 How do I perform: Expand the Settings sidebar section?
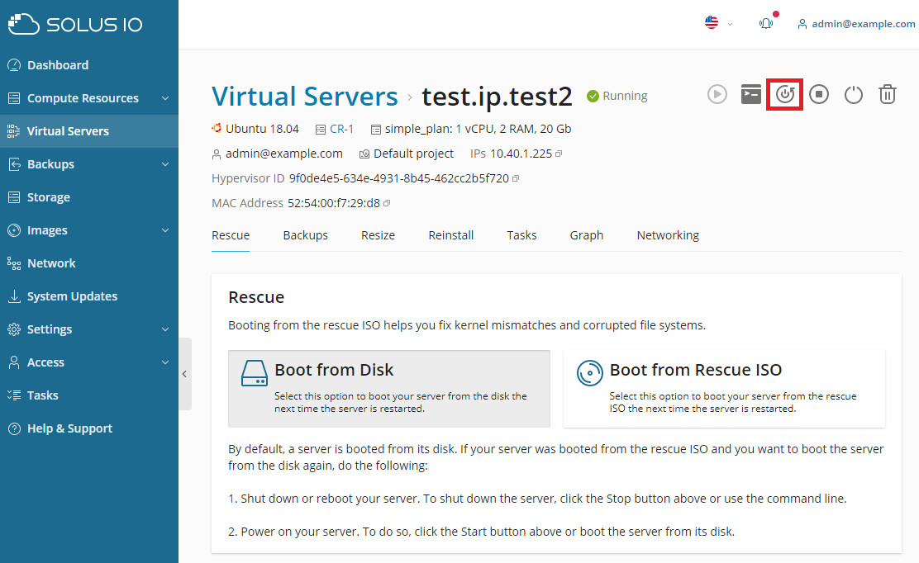(x=88, y=329)
